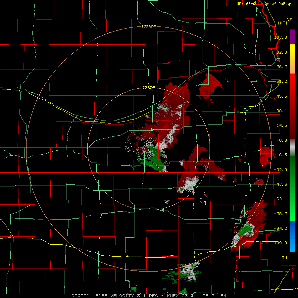Screen dimensions: 298x298
Task: Click the [KT] units label
Action: [282, 23]
